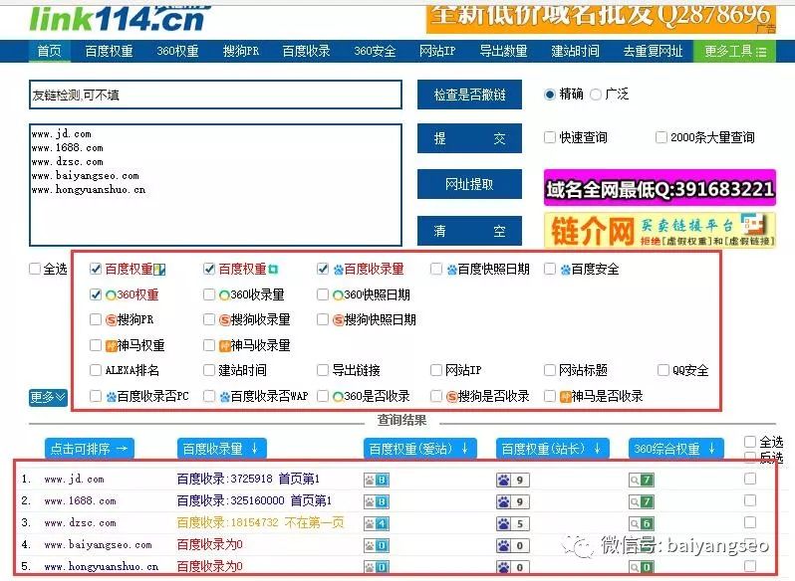Sort results by 百度权重(站长)
The image size is (795, 581).
coord(553,449)
